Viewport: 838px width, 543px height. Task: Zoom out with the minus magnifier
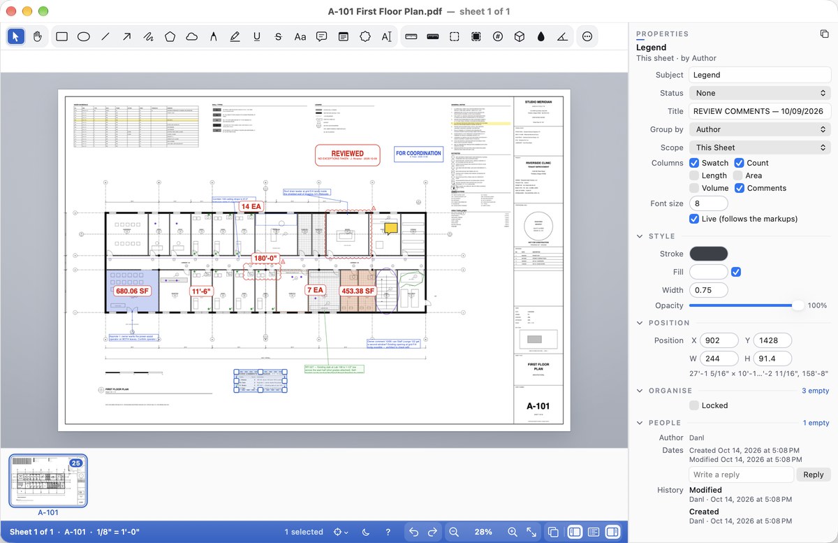click(454, 532)
